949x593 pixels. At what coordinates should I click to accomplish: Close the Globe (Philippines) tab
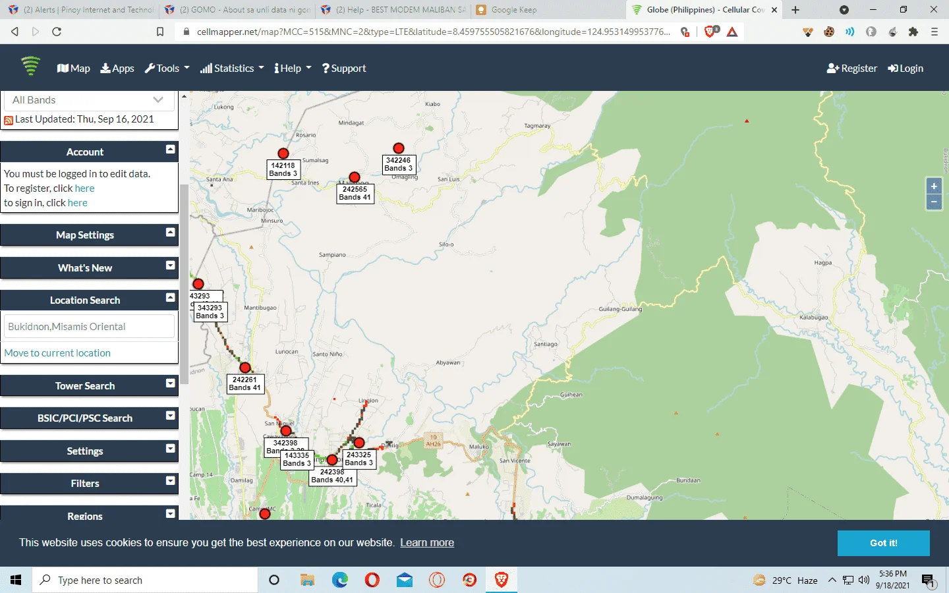(774, 10)
